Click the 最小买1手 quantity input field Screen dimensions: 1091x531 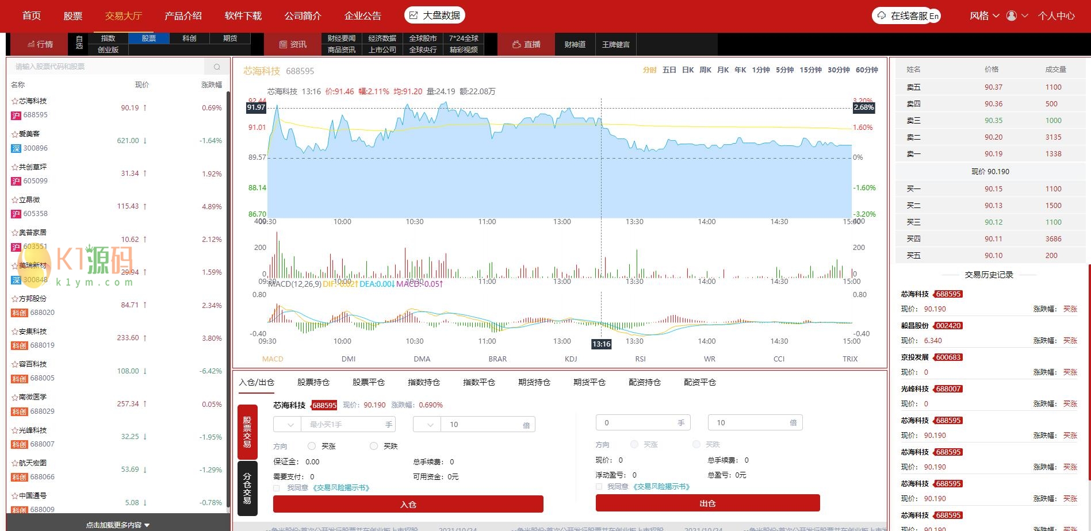345,425
